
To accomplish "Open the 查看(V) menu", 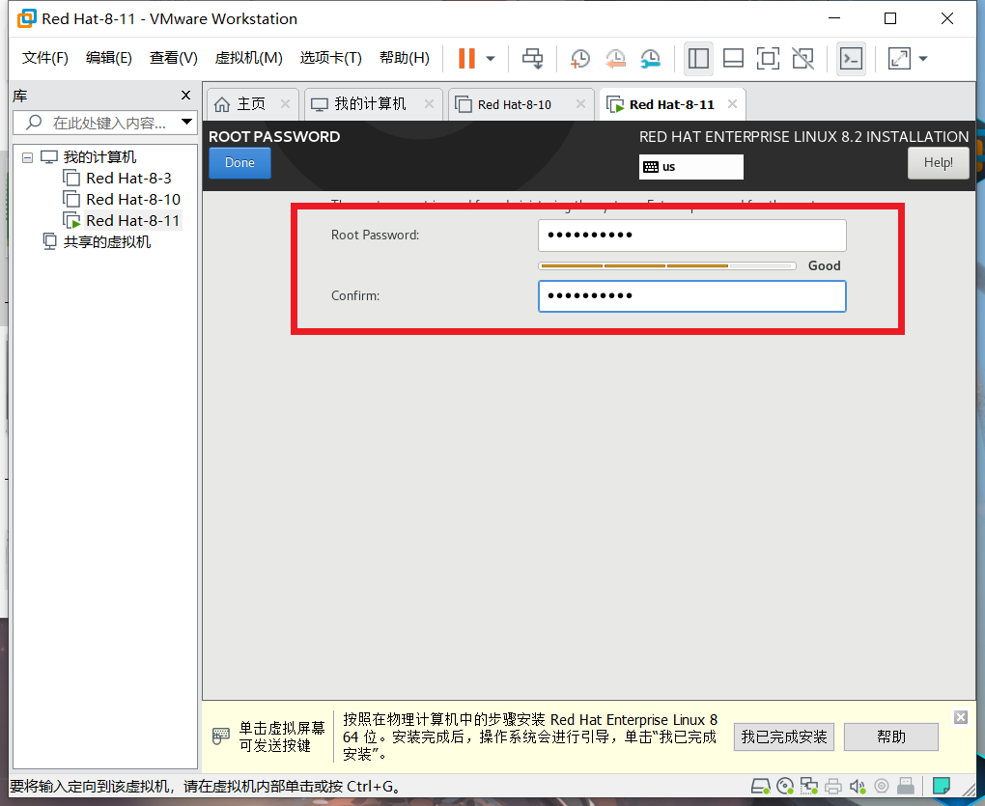I will 174,58.
